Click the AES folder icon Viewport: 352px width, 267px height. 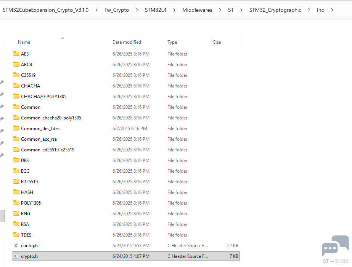pyautogui.click(x=16, y=54)
